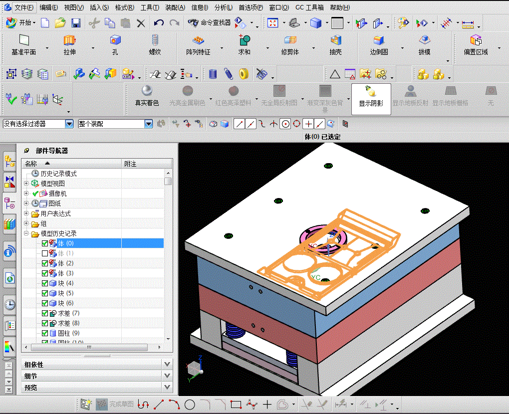Uncheck the 体 (3) checkbox
This screenshot has width=509, height=414.
(45, 273)
